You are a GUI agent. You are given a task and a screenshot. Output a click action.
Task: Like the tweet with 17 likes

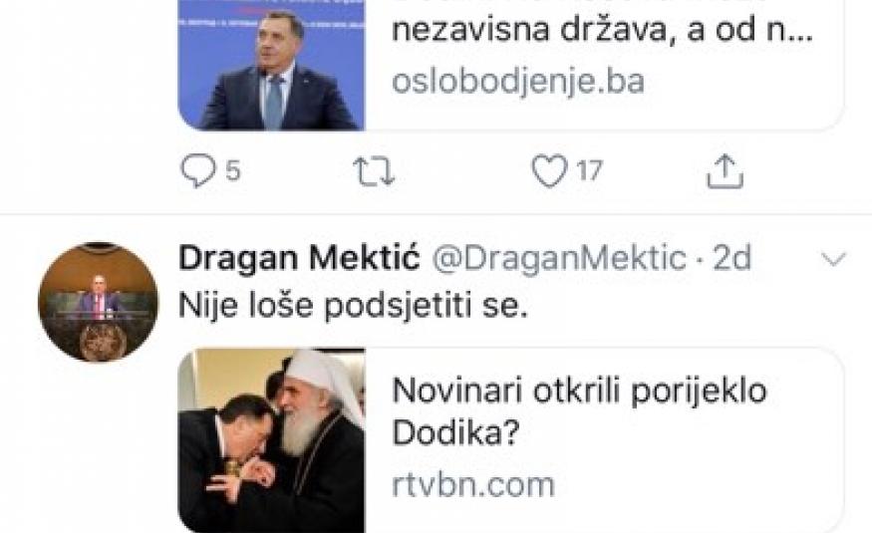point(548,172)
